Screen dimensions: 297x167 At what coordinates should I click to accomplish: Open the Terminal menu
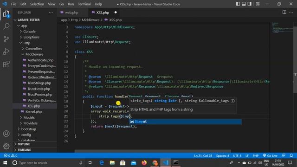pyautogui.click(x=84, y=4)
